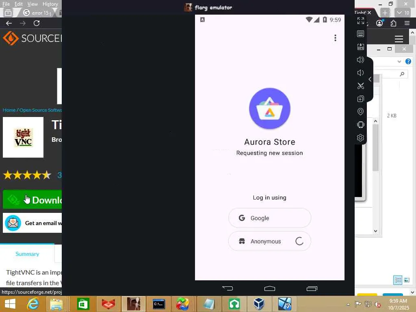Click the shake device icon in emulator
416x312 pixels.
click(360, 125)
